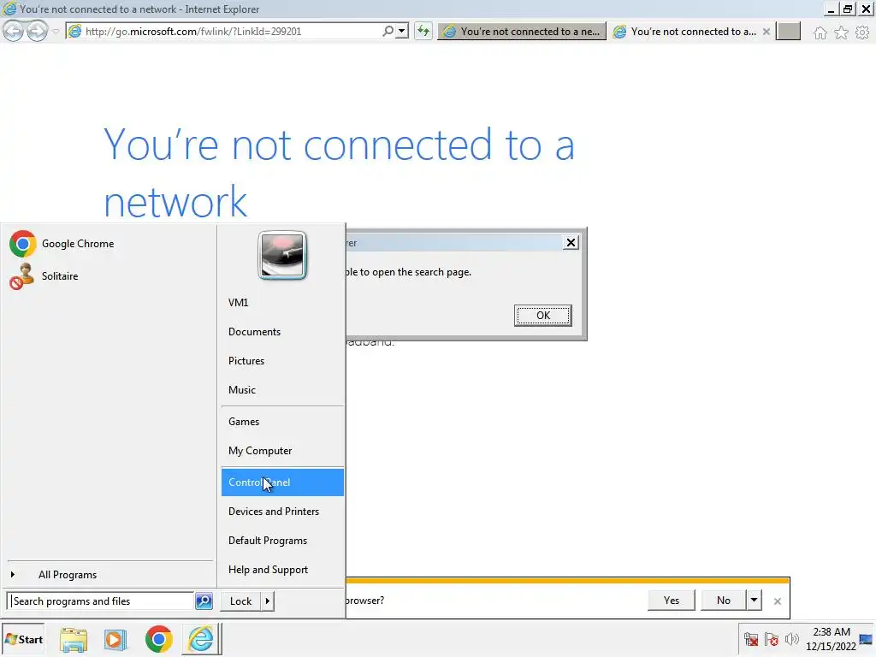Click the Start button
Screen dimensions: 876x657
point(23,640)
